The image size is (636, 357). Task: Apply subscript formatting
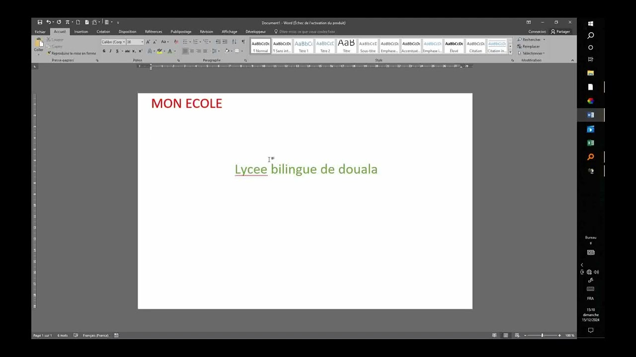134,51
